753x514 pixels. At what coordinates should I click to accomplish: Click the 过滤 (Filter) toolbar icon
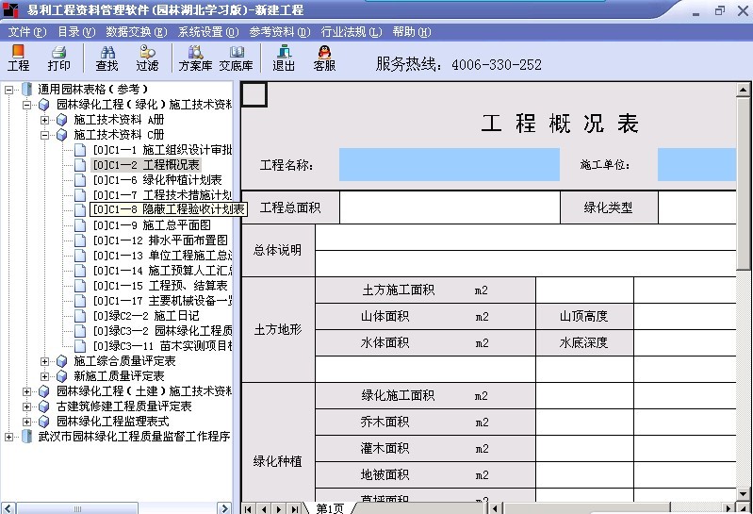(x=147, y=58)
